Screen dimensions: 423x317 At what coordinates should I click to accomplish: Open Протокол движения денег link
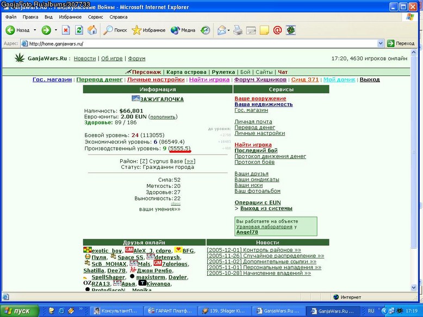point(270,156)
